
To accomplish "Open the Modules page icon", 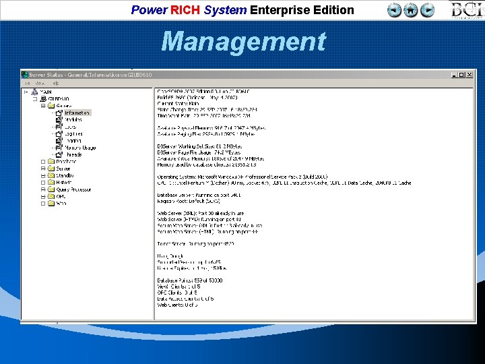I will [x=59, y=120].
